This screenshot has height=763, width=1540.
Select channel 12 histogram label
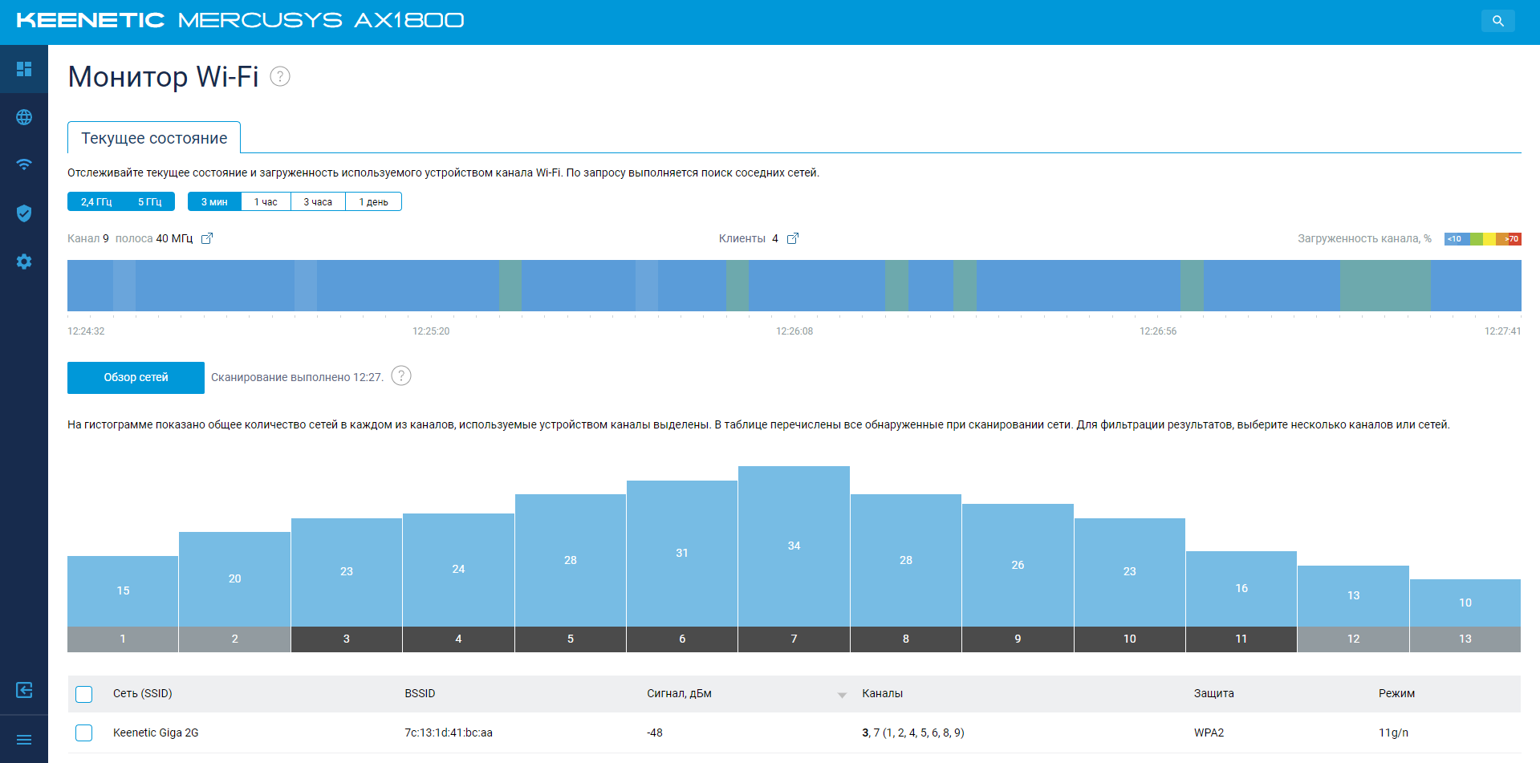[x=1353, y=639]
